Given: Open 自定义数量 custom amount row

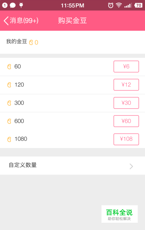Looking at the screenshot, I should click(x=72, y=165).
